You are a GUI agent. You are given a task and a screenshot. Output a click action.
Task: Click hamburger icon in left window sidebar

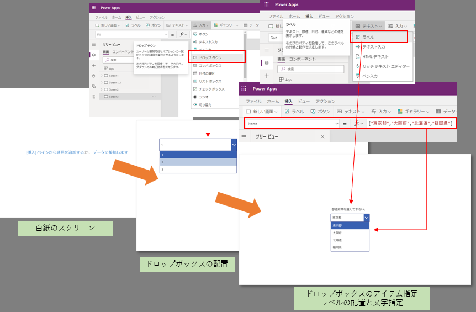pyautogui.click(x=94, y=45)
